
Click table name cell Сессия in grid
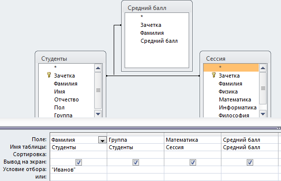click(193, 147)
